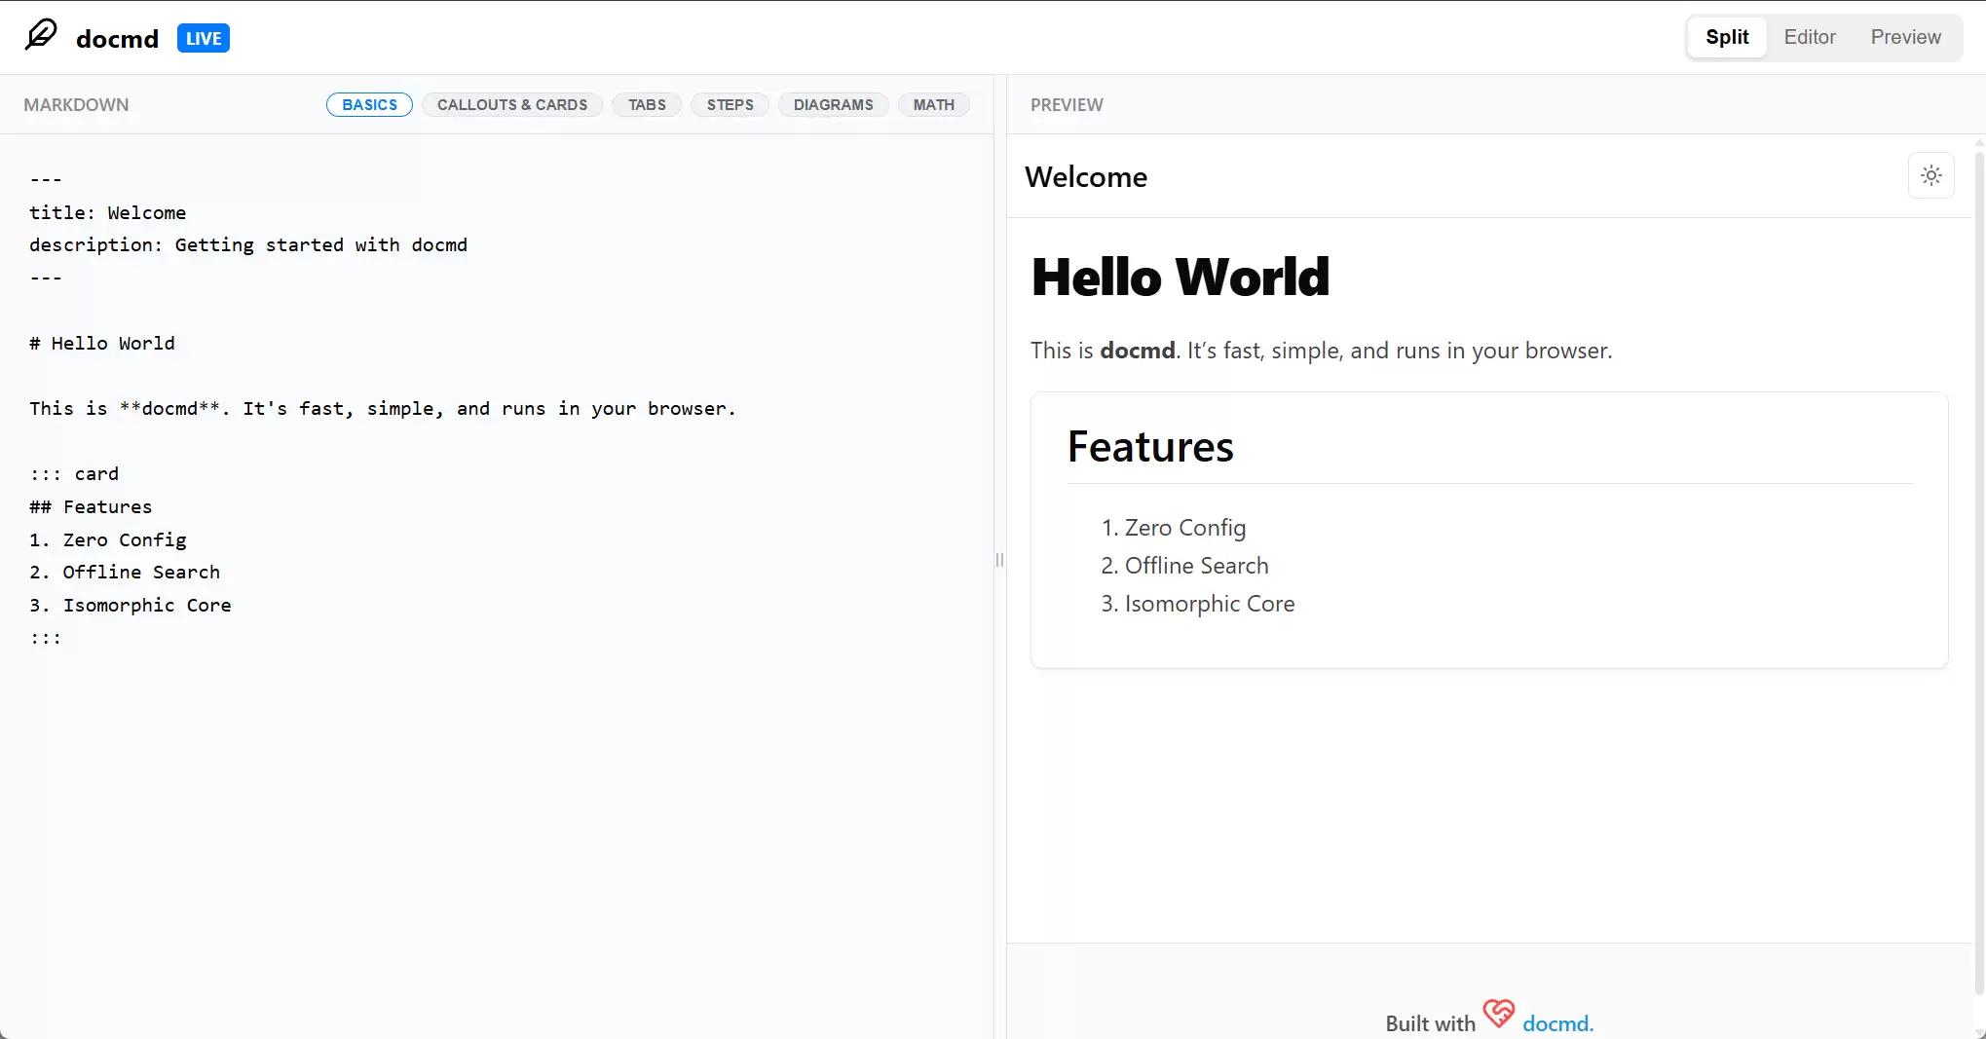Click 'Isomorphic Core' item in the preview list

pyautogui.click(x=1210, y=604)
